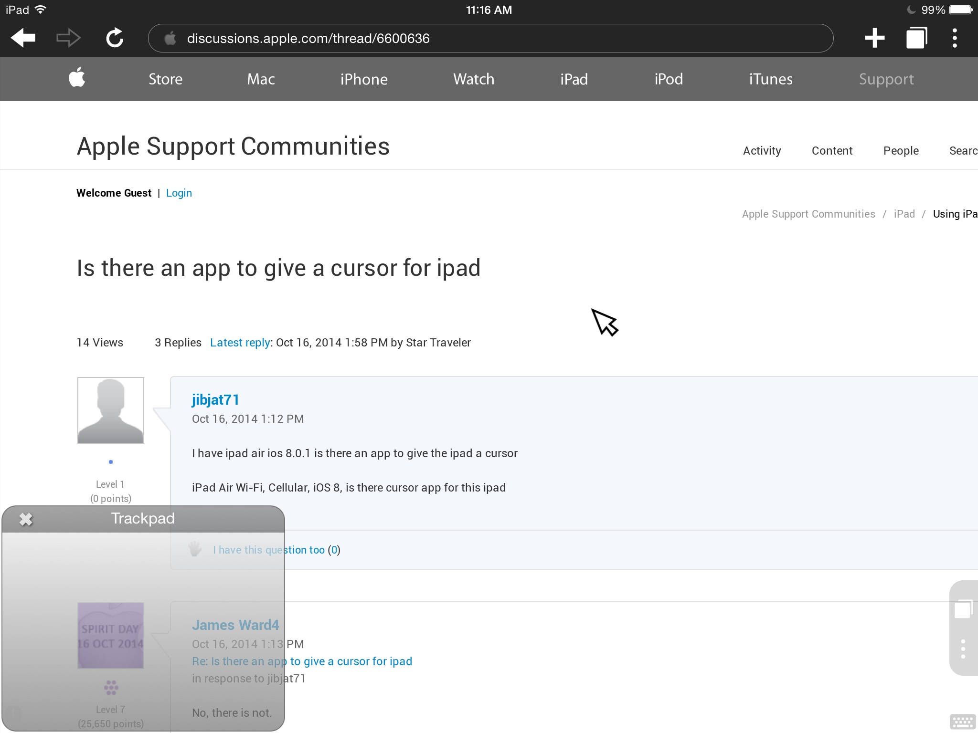The height and width of the screenshot is (733, 978).
Task: Tap the side floating tabs icon
Action: [x=963, y=609]
